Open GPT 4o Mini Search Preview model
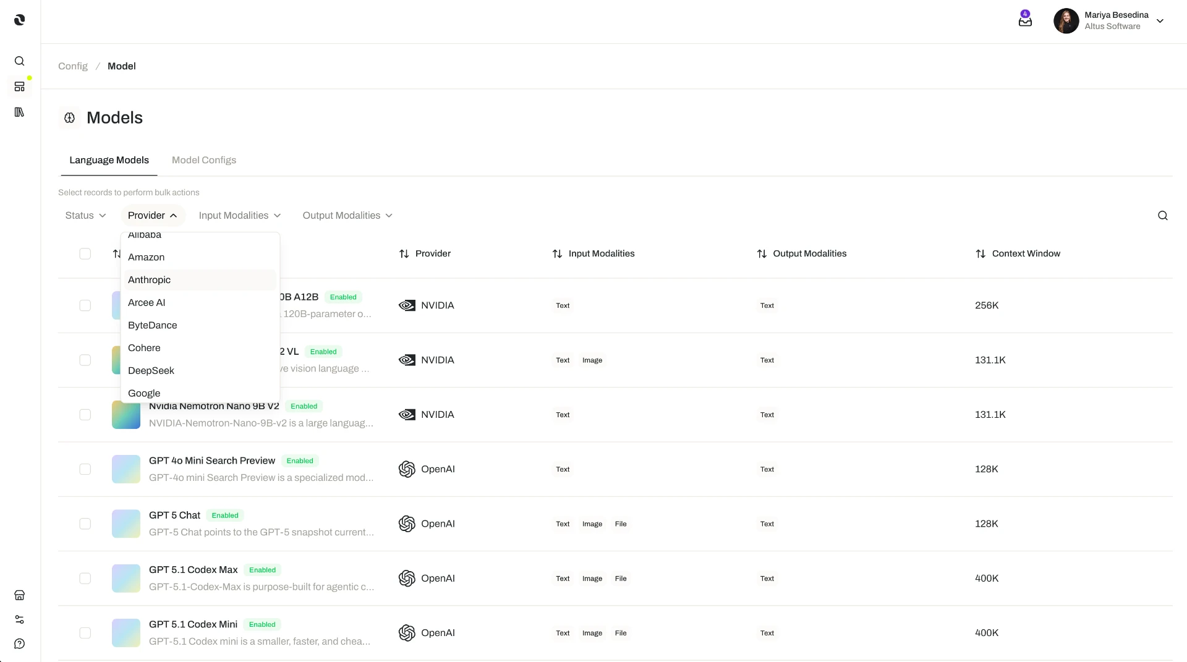This screenshot has height=662, width=1187. tap(212, 461)
